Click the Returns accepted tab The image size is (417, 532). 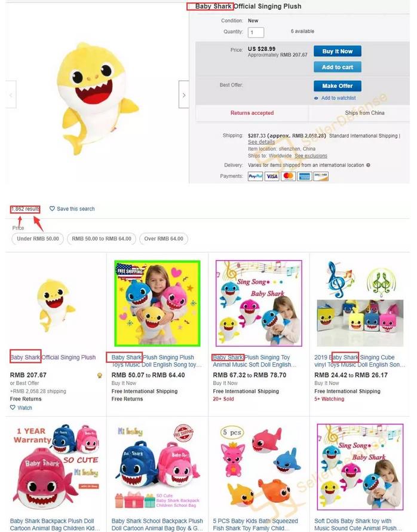252,113
